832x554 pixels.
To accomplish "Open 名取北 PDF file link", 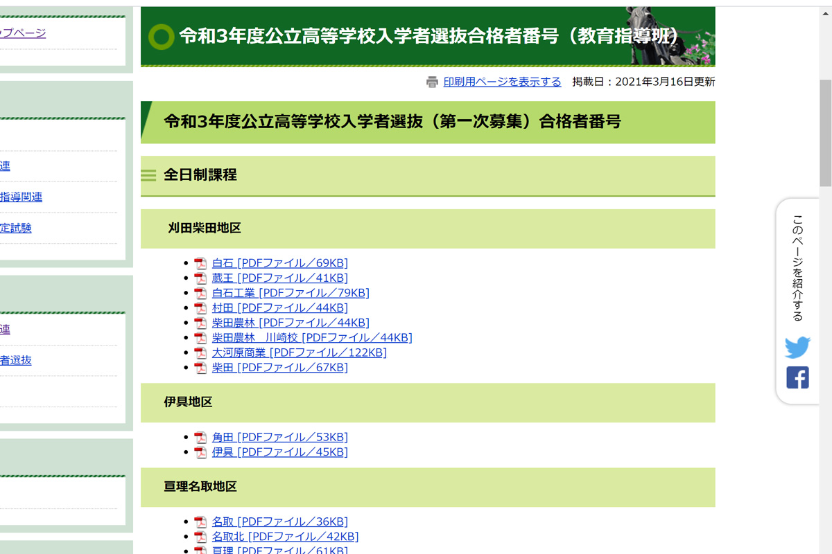I will click(285, 537).
